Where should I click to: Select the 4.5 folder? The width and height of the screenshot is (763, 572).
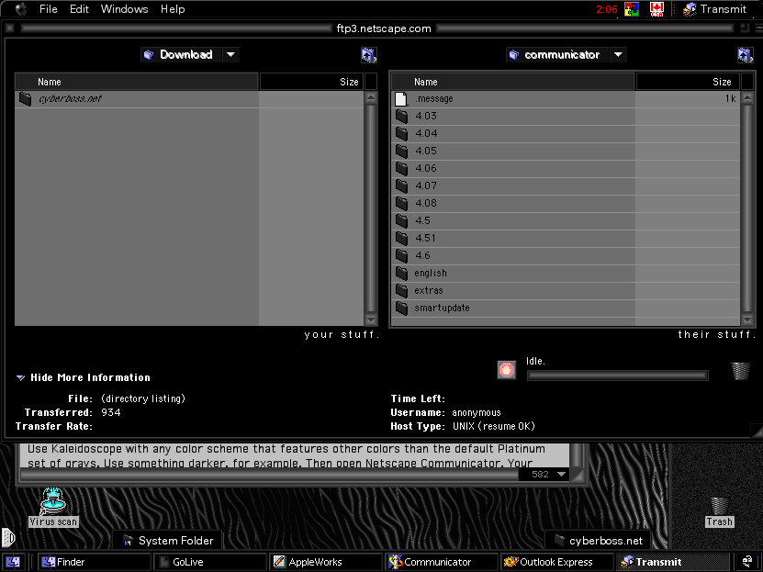pyautogui.click(x=566, y=221)
